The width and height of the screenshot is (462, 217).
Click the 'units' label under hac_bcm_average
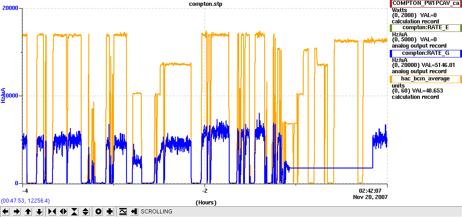tap(397, 86)
